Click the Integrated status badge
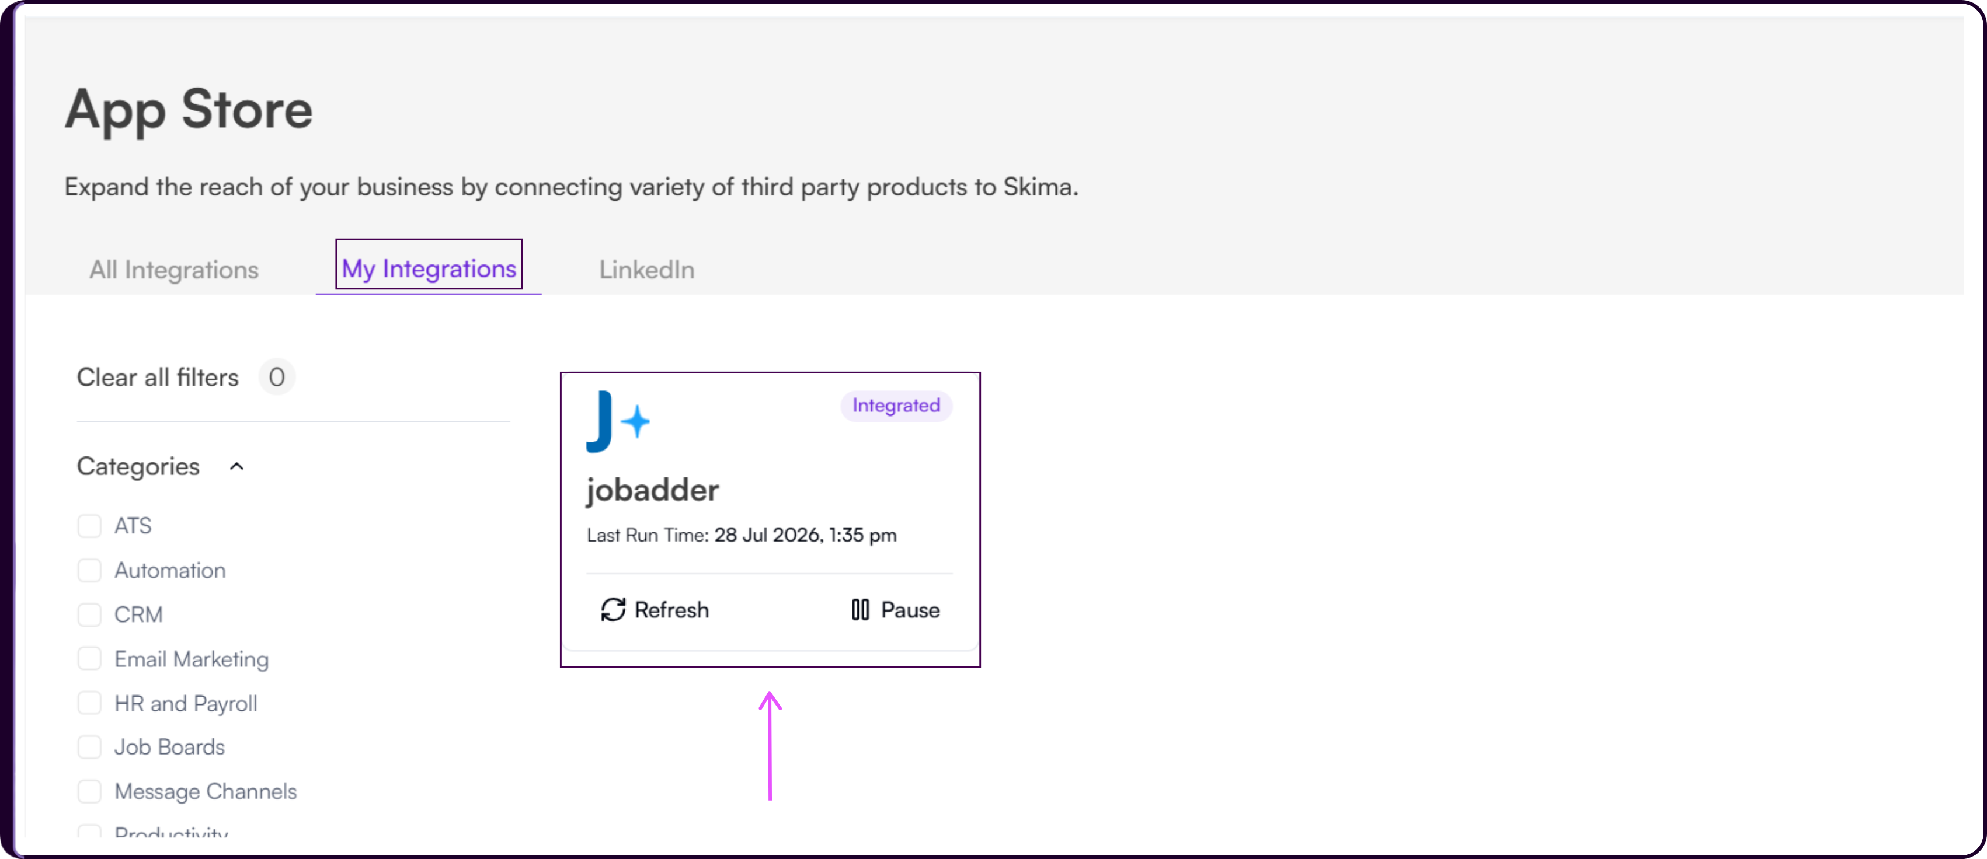Image resolution: width=1987 pixels, height=859 pixels. [x=896, y=405]
